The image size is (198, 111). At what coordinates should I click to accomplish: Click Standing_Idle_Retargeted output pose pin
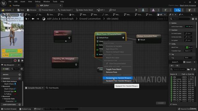(x=76, y=64)
